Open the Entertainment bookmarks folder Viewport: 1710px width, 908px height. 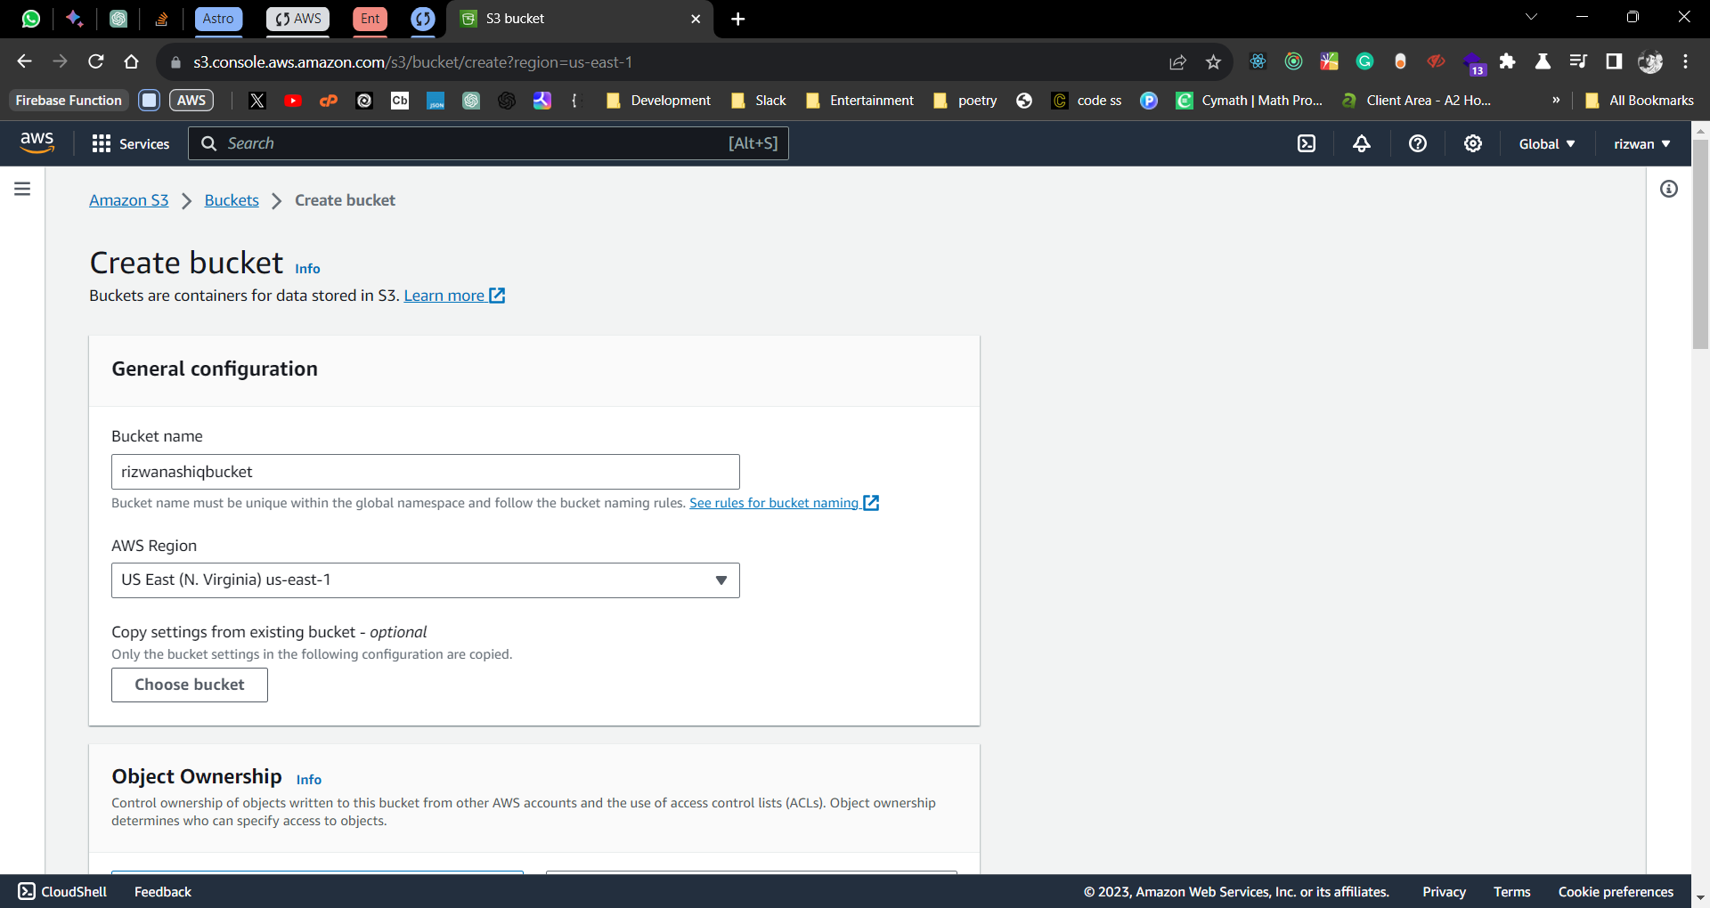tap(859, 101)
